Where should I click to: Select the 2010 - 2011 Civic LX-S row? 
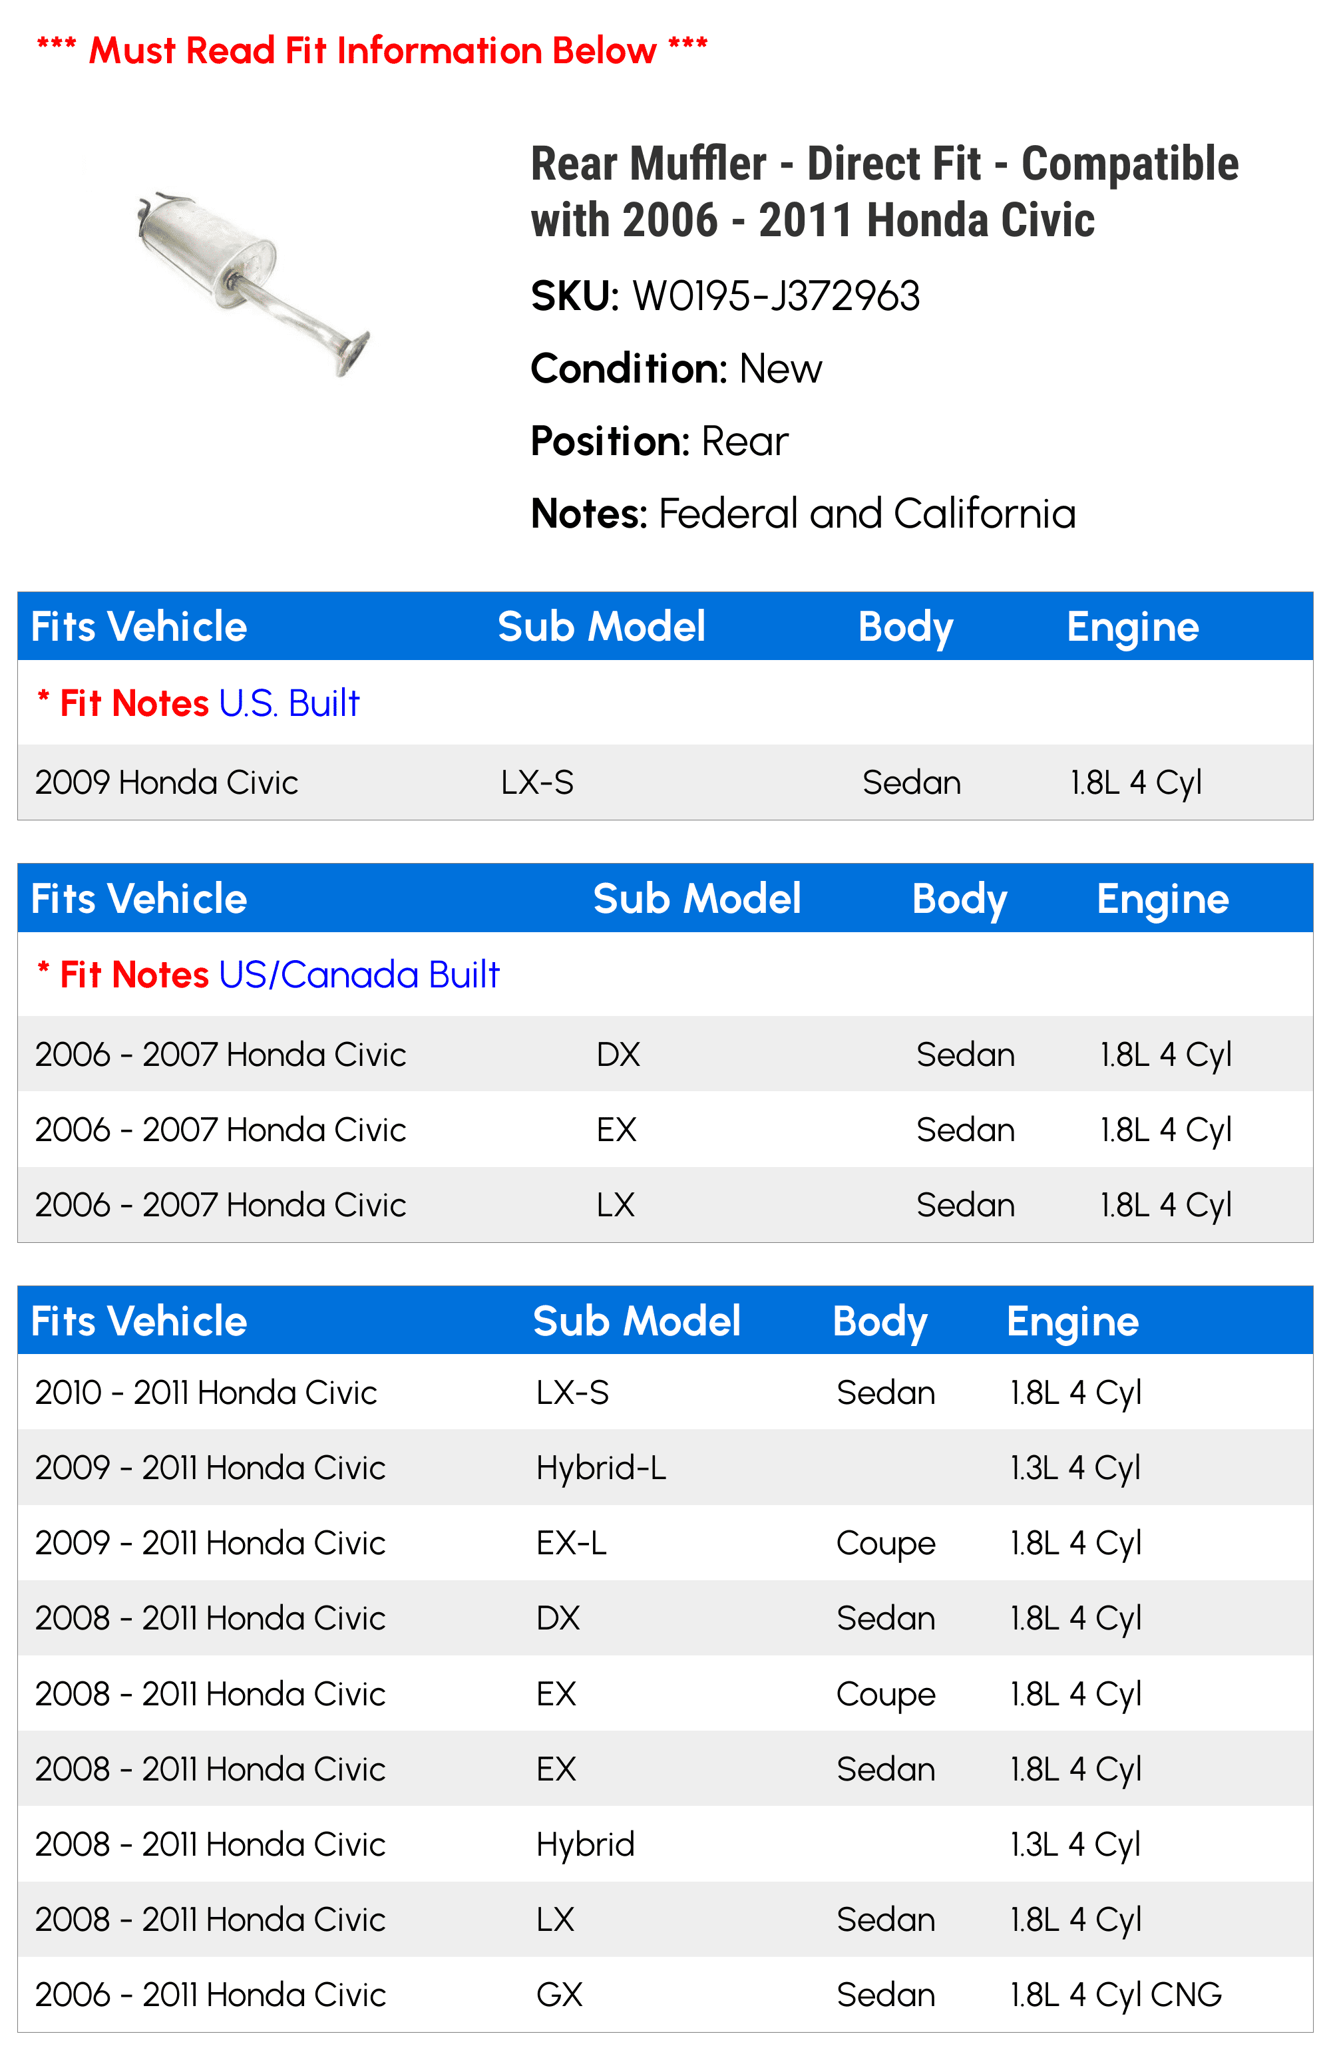point(665,1392)
